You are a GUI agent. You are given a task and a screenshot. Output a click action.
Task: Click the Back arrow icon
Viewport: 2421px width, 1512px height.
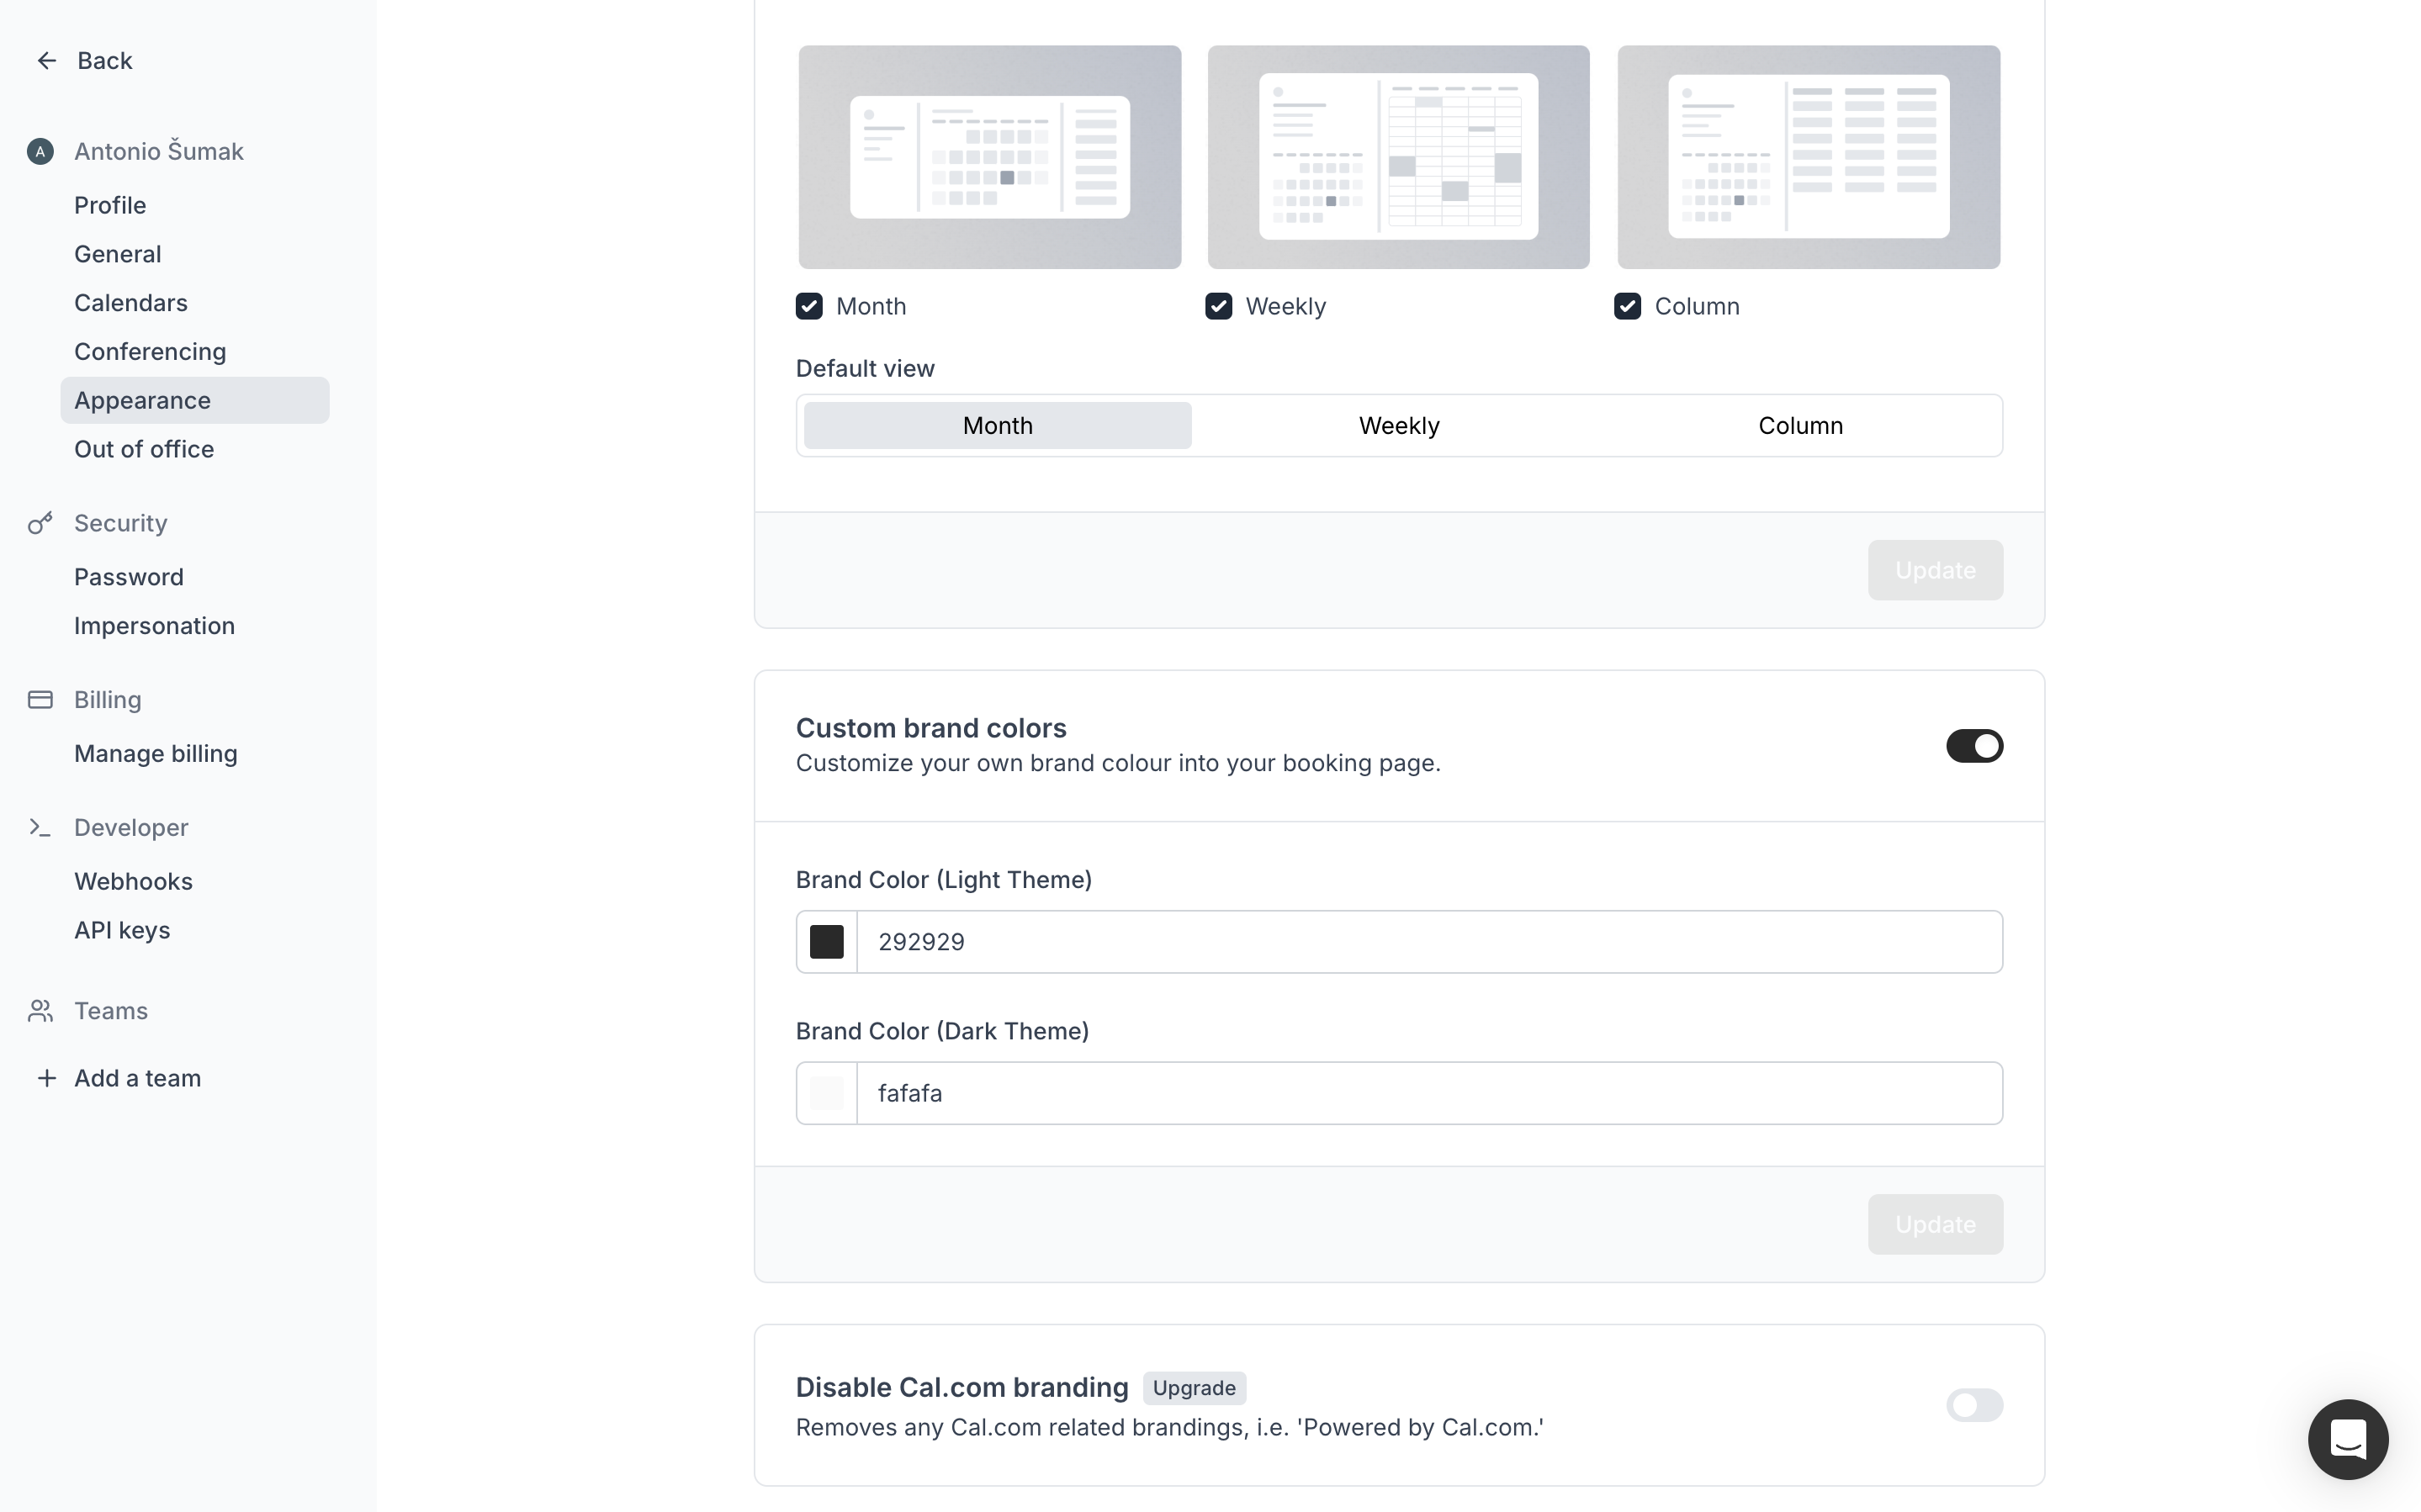tap(46, 61)
